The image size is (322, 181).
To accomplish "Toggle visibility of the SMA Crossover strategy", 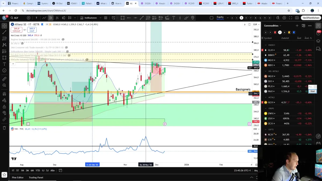I will [x=66, y=48].
